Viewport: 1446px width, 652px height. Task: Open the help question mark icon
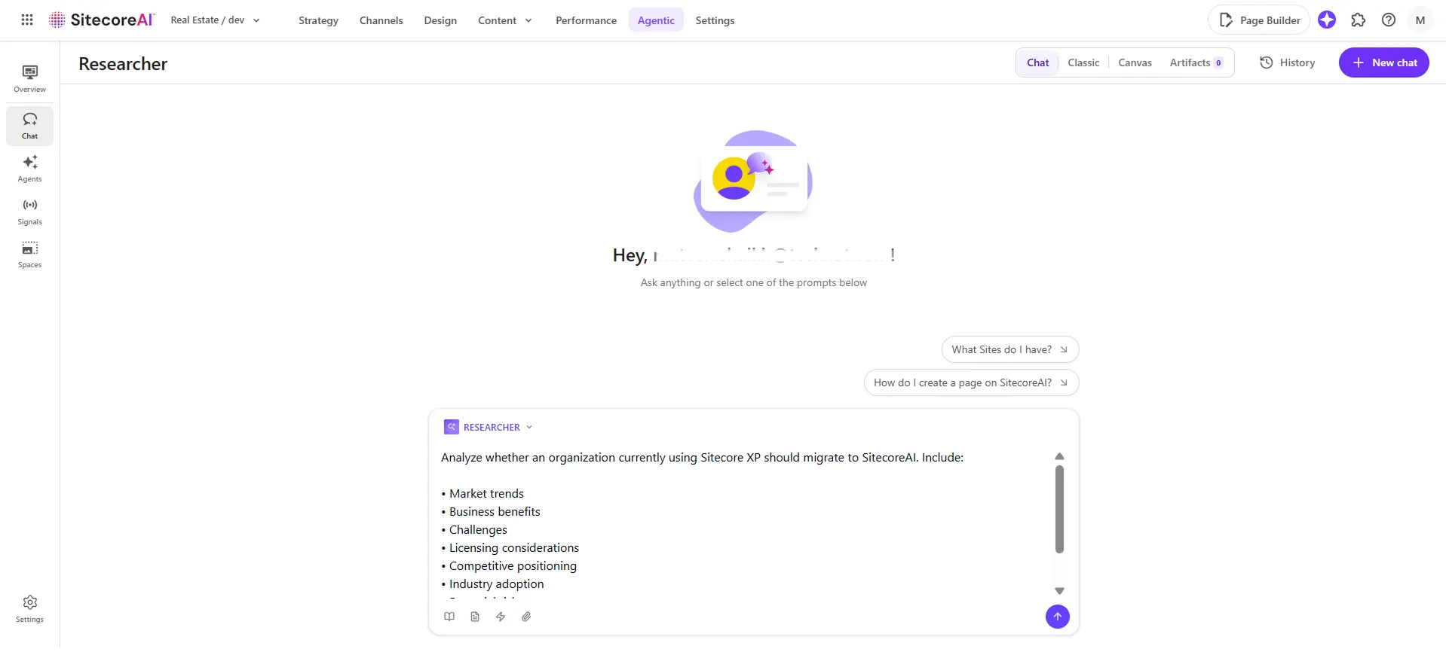[x=1389, y=20]
